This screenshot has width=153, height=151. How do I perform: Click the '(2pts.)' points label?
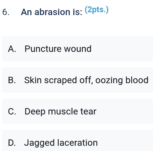[97, 10]
